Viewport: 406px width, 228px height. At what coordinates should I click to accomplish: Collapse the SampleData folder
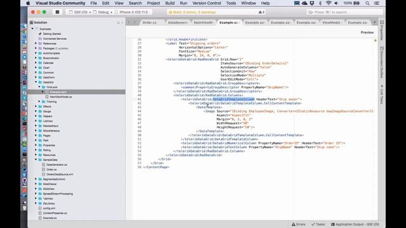point(36,160)
